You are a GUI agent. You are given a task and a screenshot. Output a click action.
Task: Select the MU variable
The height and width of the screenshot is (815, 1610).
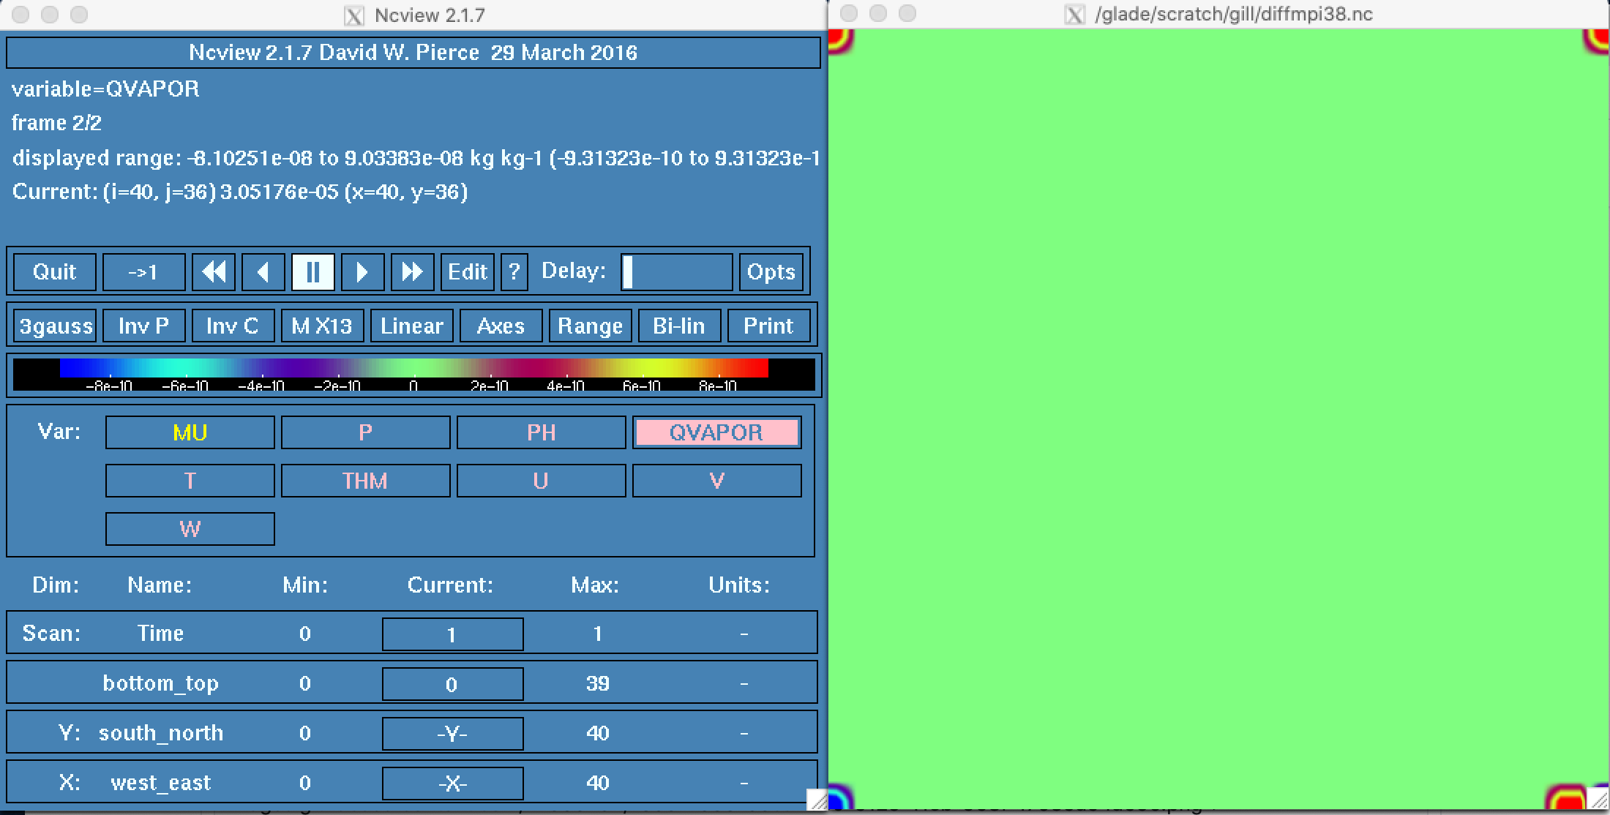[190, 432]
